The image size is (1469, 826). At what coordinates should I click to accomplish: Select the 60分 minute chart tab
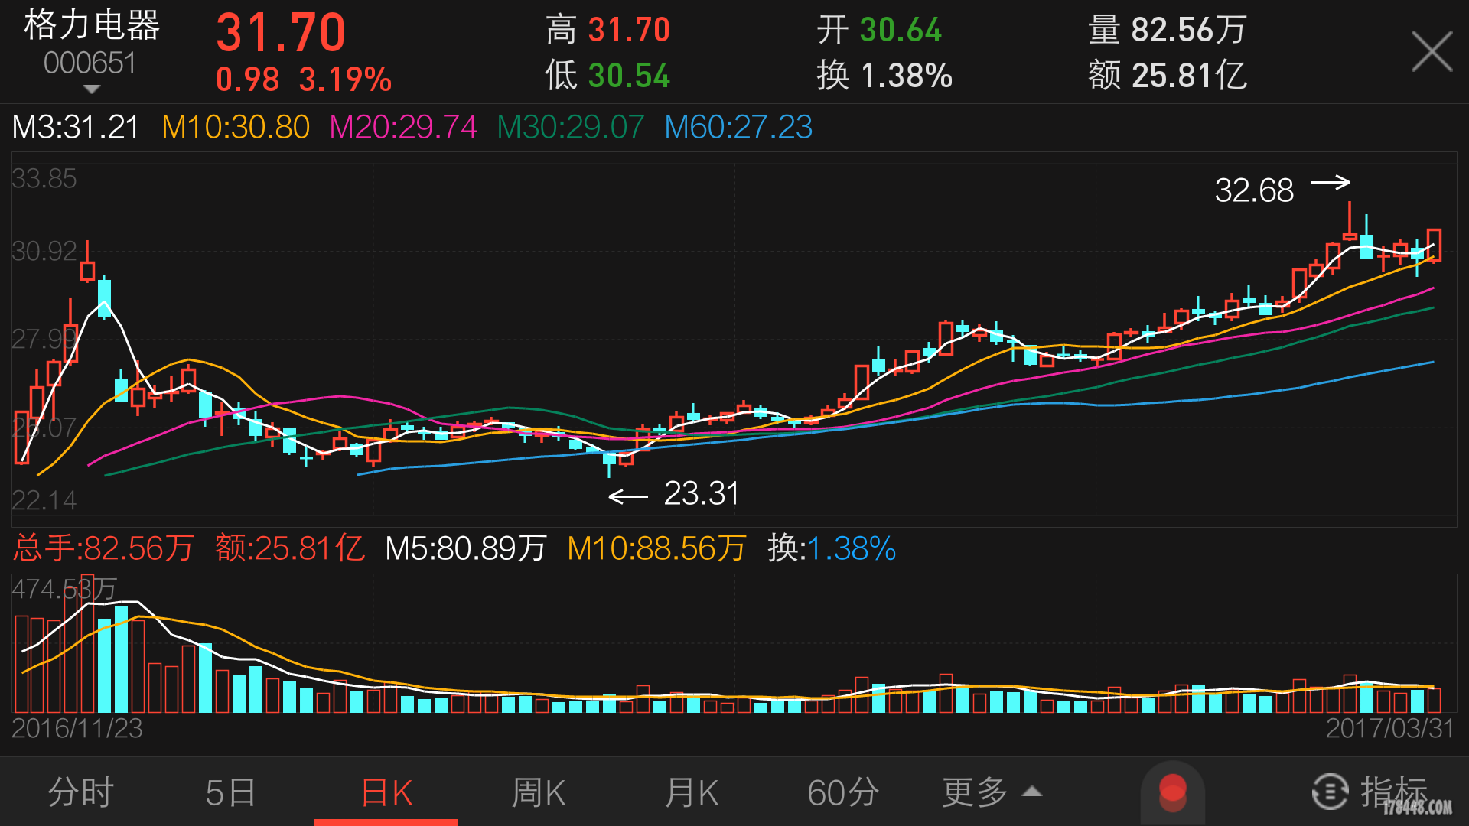843,792
